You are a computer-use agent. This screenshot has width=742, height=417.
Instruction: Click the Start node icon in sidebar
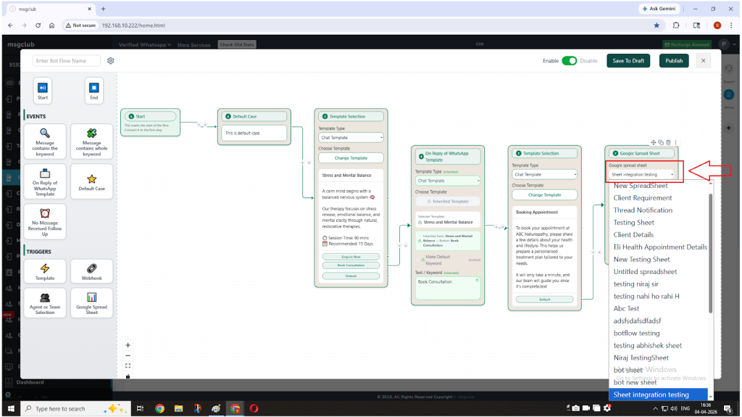(43, 91)
